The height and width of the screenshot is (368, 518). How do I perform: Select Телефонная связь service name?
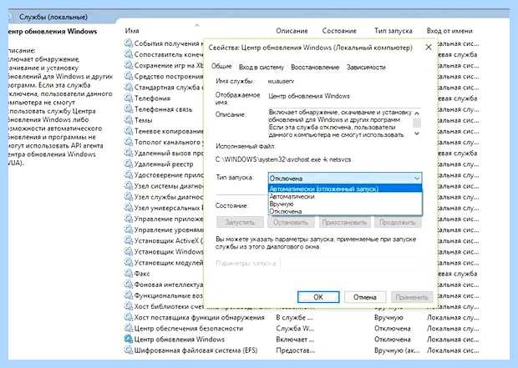pos(163,109)
